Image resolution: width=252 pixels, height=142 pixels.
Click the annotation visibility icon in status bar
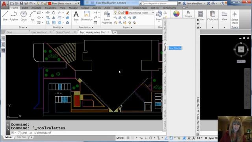tap(184, 138)
